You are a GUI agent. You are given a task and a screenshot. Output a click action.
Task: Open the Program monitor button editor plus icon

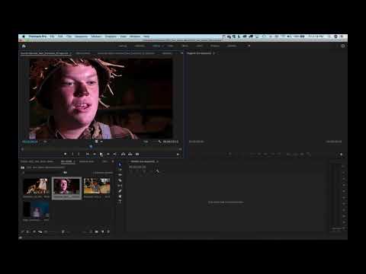(x=342, y=154)
